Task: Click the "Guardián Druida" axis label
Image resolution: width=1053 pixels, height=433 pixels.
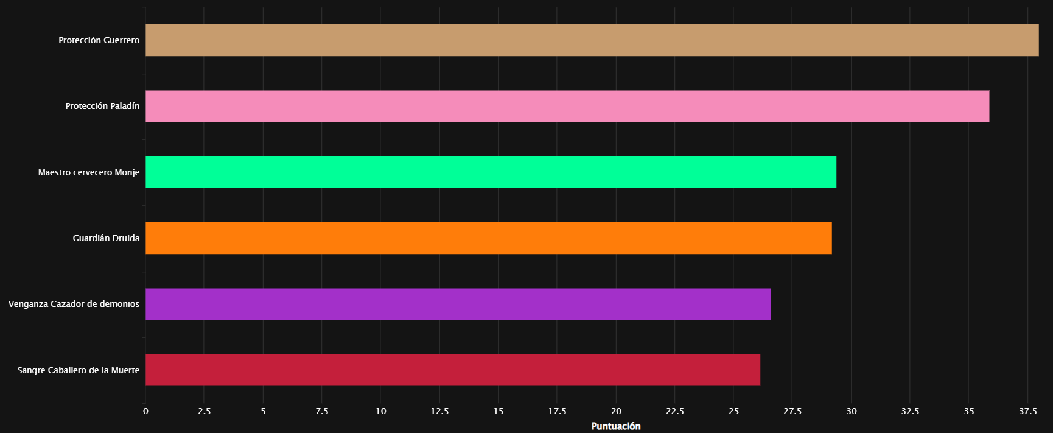Action: 106,238
